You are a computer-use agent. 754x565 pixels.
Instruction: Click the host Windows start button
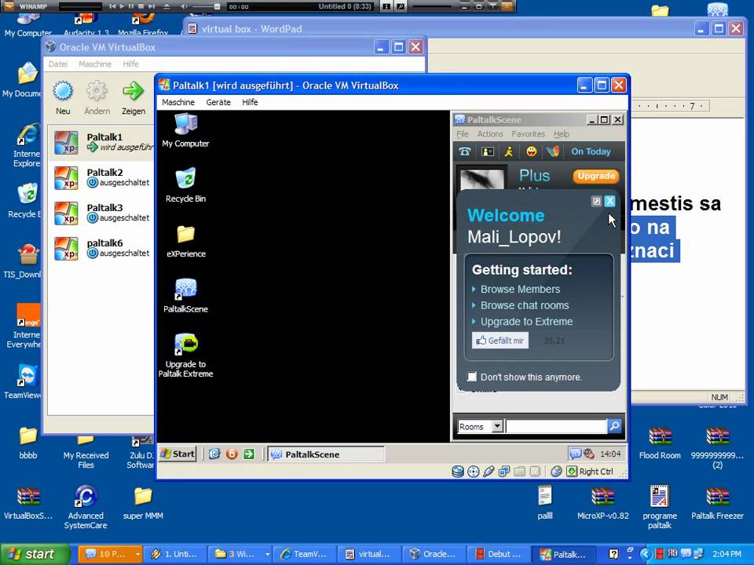(35, 554)
